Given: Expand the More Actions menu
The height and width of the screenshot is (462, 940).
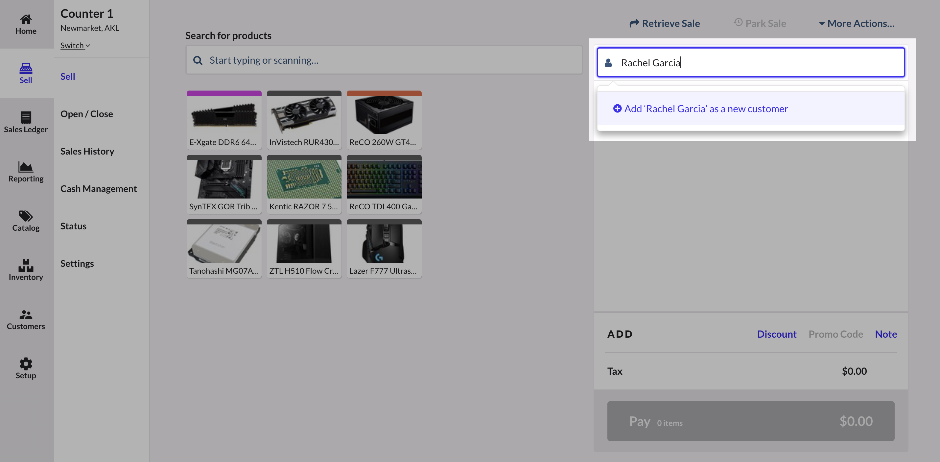Looking at the screenshot, I should pos(857,23).
